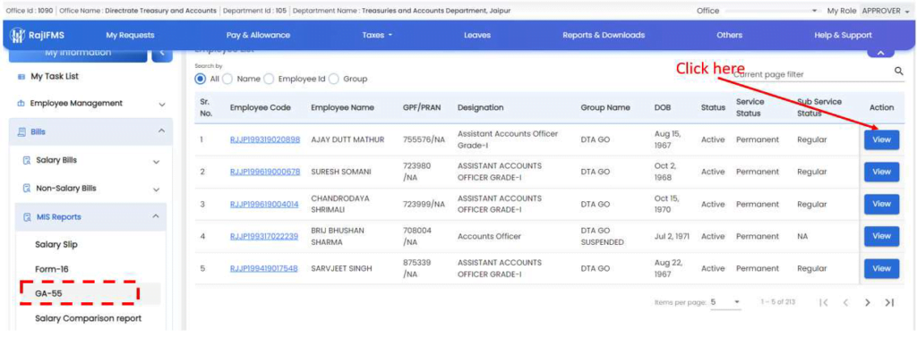This screenshot has height=337, width=917.
Task: Click View for CHANDRODAYA SHRIMALI
Action: (881, 204)
